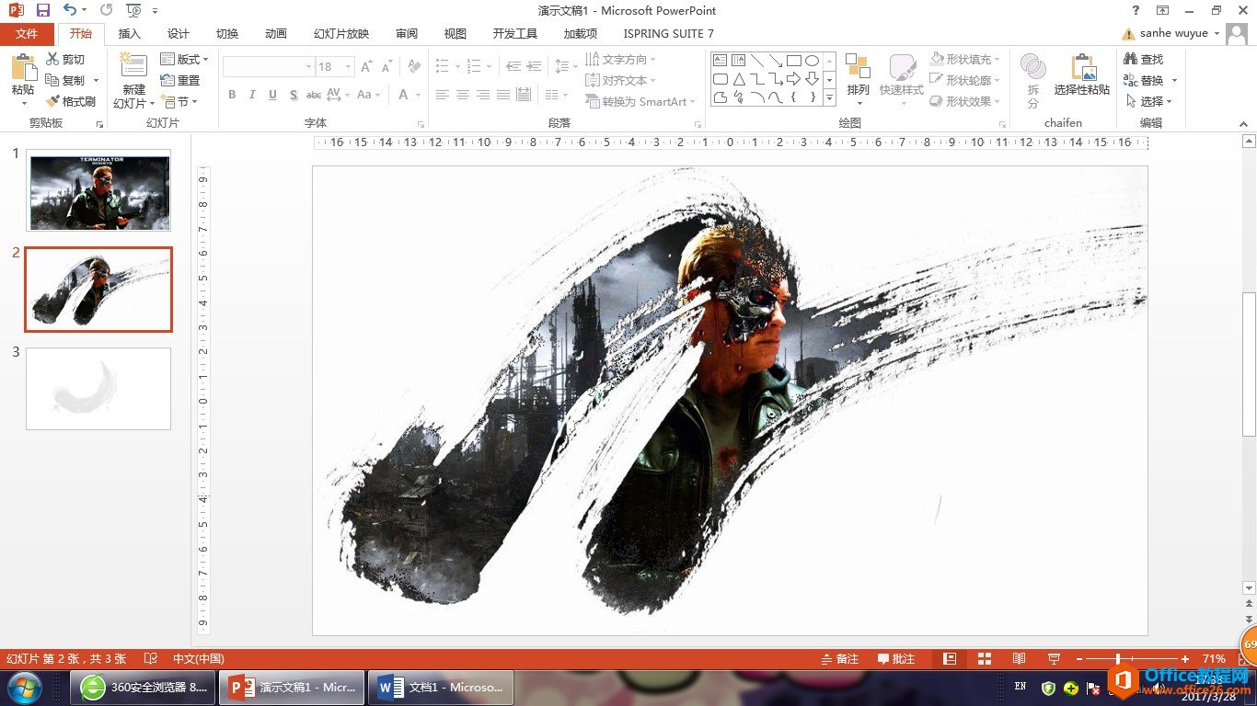This screenshot has height=706, width=1257.
Task: Open the Select (选择) dropdown
Action: coord(1149,101)
